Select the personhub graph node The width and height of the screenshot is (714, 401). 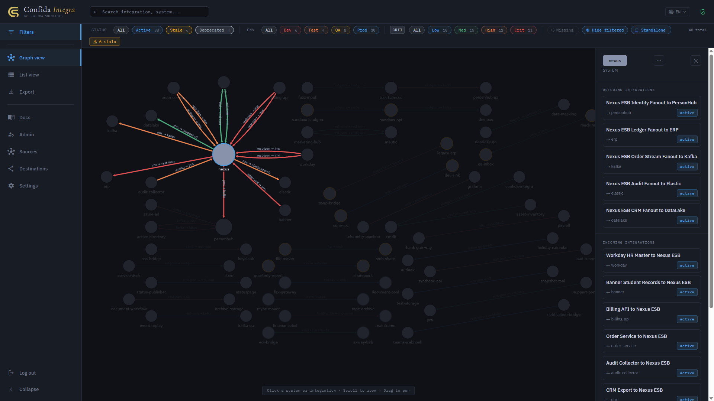223,227
